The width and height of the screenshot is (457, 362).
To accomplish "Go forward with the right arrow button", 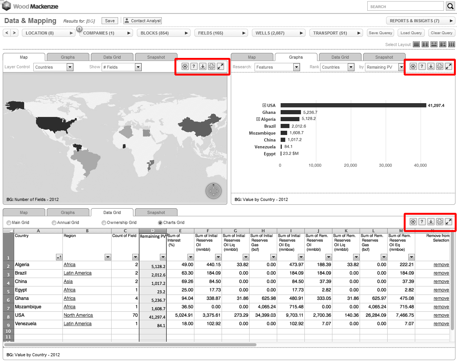I will (x=14, y=33).
